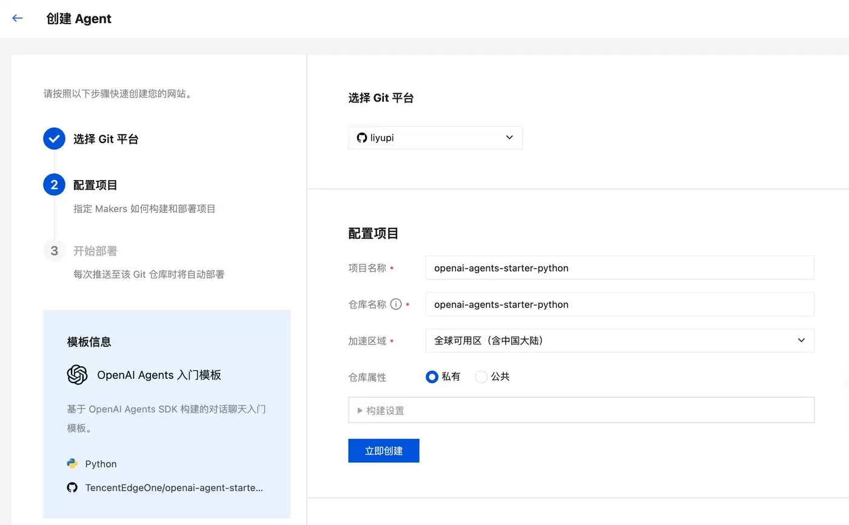Go back using the left arrow icon

pyautogui.click(x=17, y=18)
